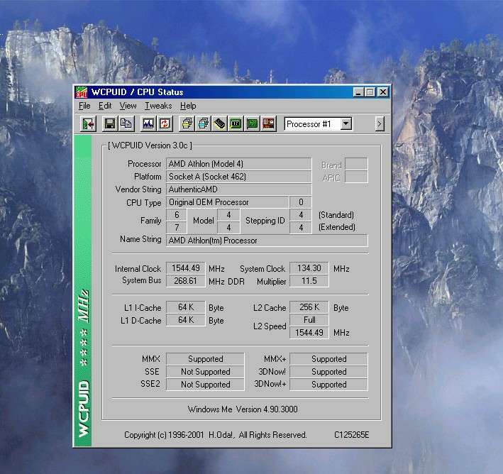Click the Save floppy disk icon

[110, 124]
